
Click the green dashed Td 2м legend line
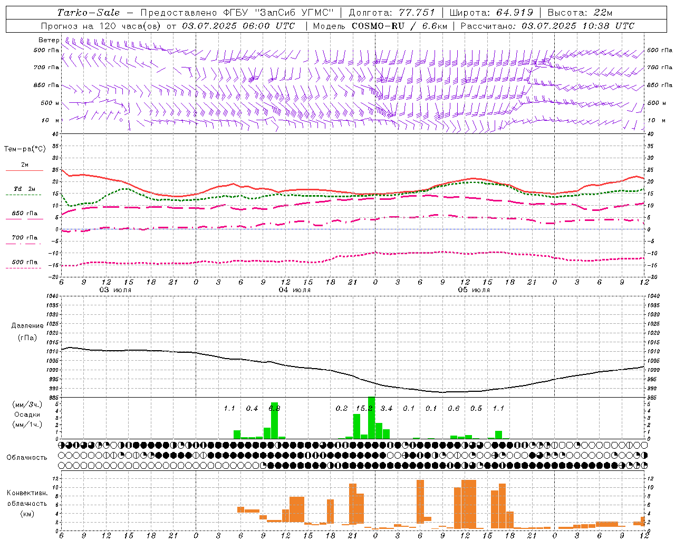point(23,195)
